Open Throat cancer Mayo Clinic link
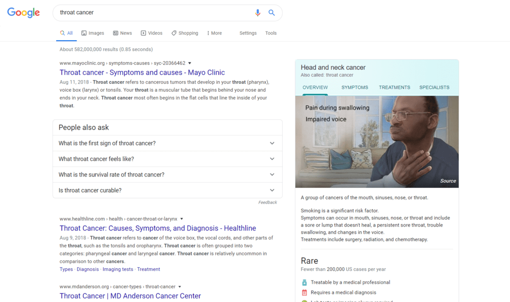Screen dimensions: 510x302 click(x=142, y=72)
